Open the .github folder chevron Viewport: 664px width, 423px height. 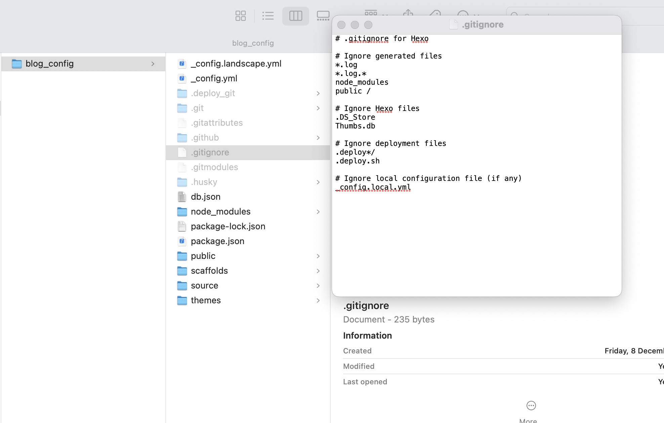[318, 138]
